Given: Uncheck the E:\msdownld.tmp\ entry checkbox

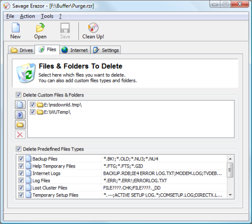Looking at the screenshot, I should pyautogui.click(x=33, y=104).
